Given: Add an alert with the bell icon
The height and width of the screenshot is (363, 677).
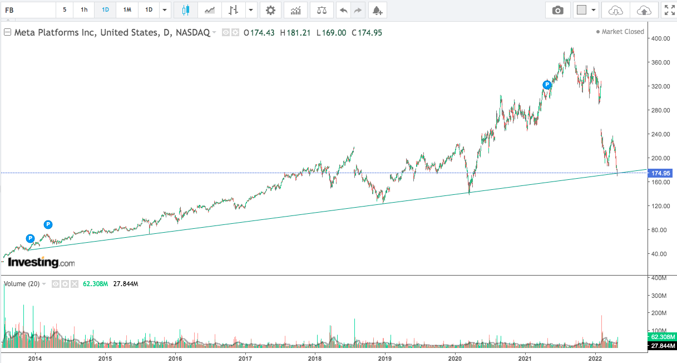Looking at the screenshot, I should (377, 10).
